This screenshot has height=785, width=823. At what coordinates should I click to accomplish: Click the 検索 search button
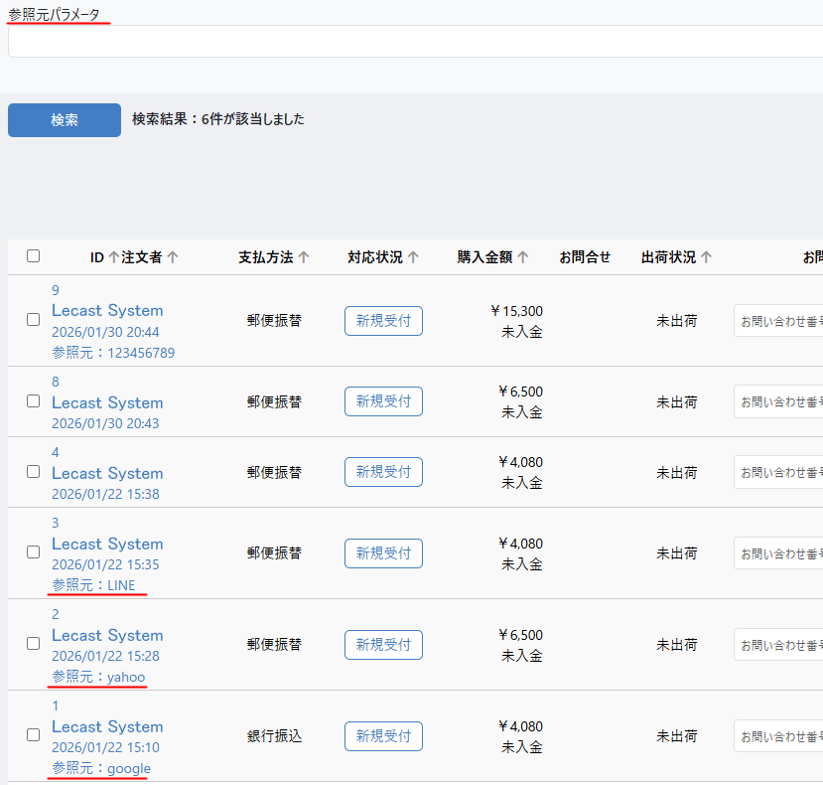pos(65,120)
